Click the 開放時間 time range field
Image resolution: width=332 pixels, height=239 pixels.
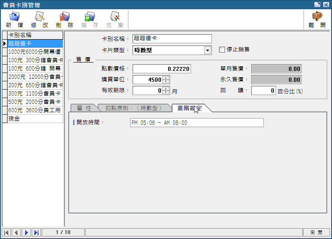click(x=197, y=123)
